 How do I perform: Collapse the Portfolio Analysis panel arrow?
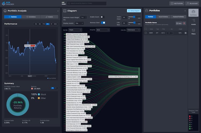coord(58,11)
